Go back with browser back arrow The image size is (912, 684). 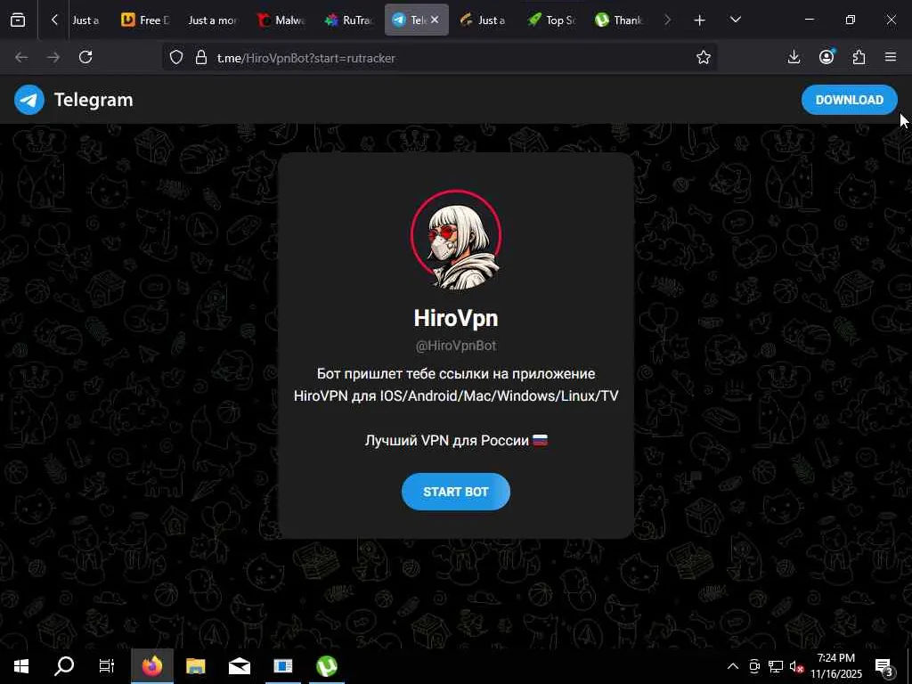(x=21, y=57)
